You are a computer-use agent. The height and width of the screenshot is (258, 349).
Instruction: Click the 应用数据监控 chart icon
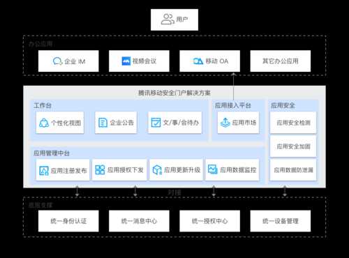[x=213, y=169]
